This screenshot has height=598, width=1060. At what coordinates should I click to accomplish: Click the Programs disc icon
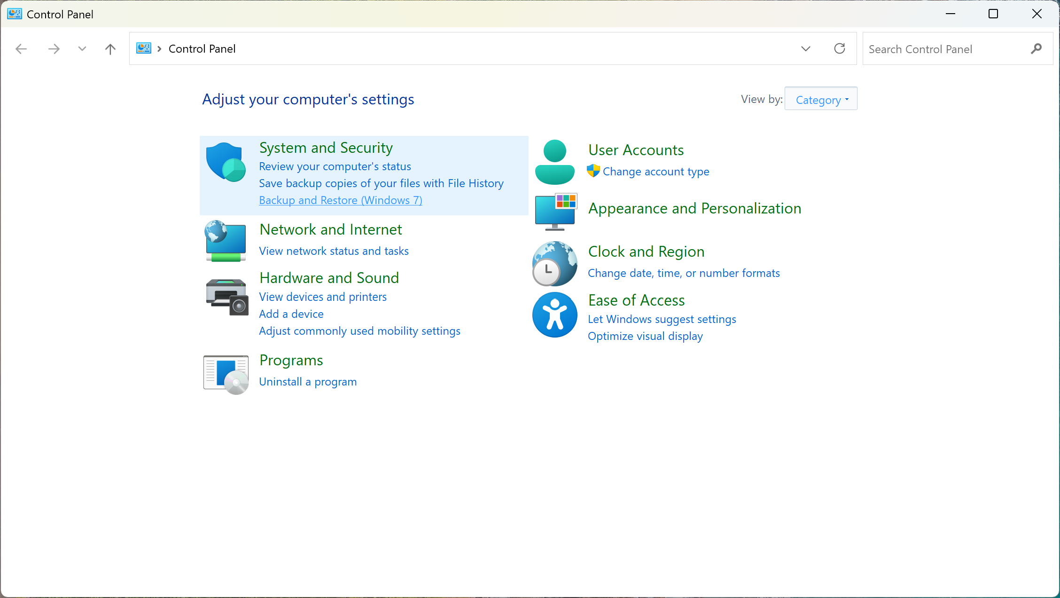tap(226, 374)
